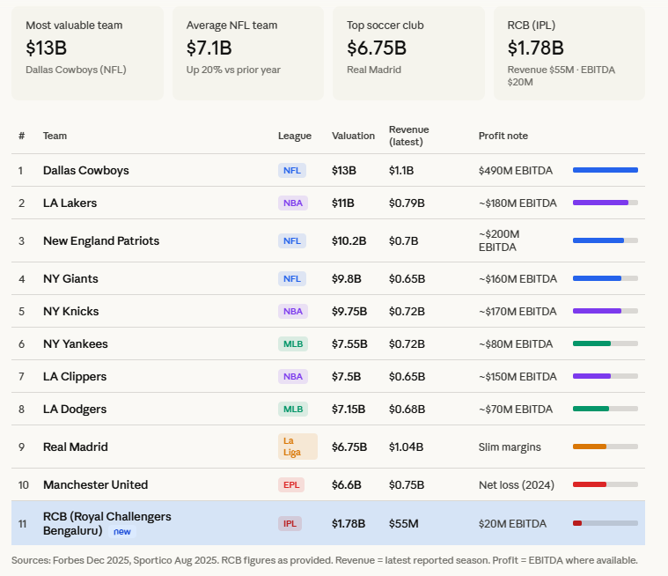Click the EPL badge in Manchester United row
This screenshot has height=576, width=668.
pos(291,484)
